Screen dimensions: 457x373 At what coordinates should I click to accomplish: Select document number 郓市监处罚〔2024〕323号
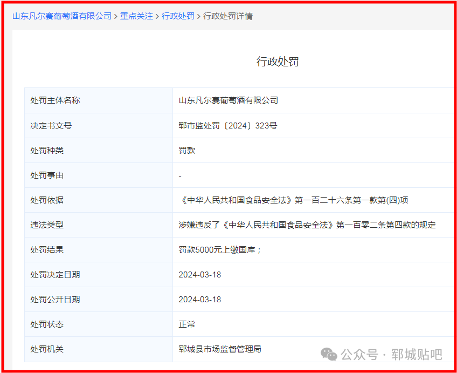[227, 125]
